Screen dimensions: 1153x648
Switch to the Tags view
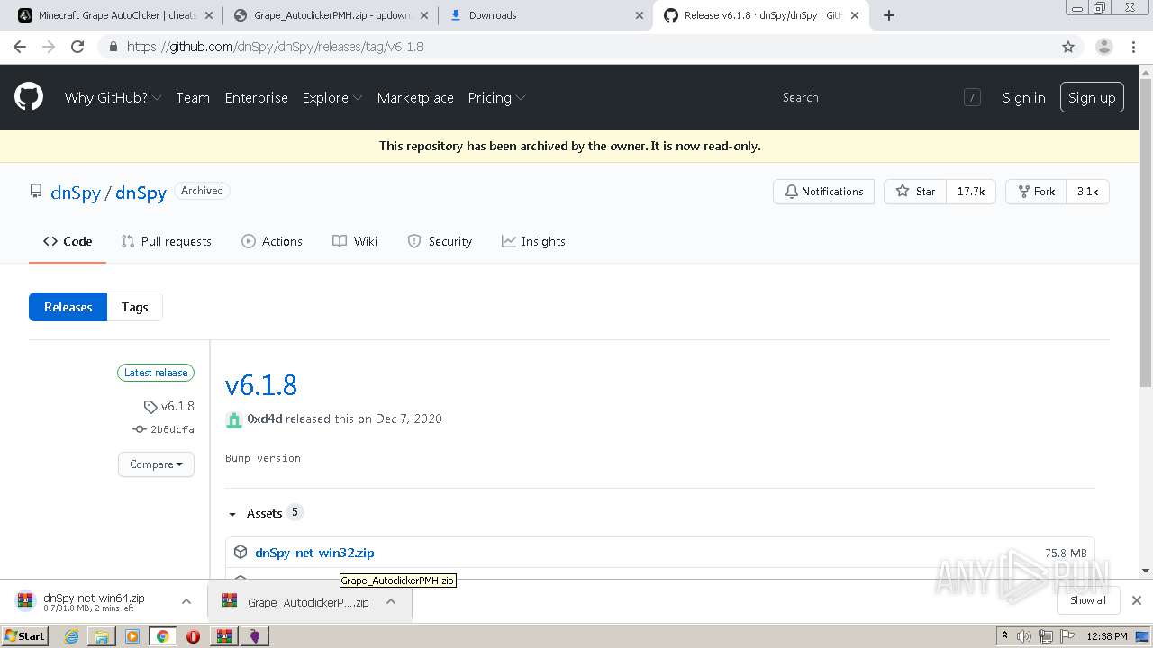(x=135, y=307)
